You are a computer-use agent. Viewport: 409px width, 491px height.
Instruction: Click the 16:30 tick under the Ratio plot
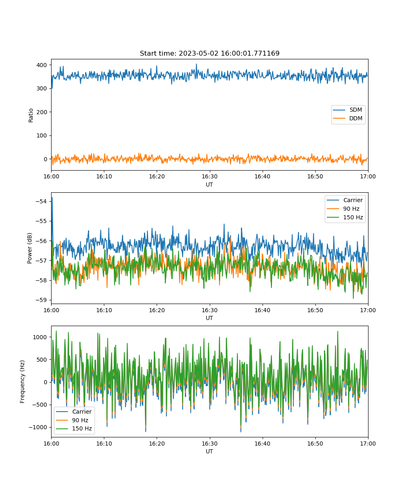coord(209,176)
